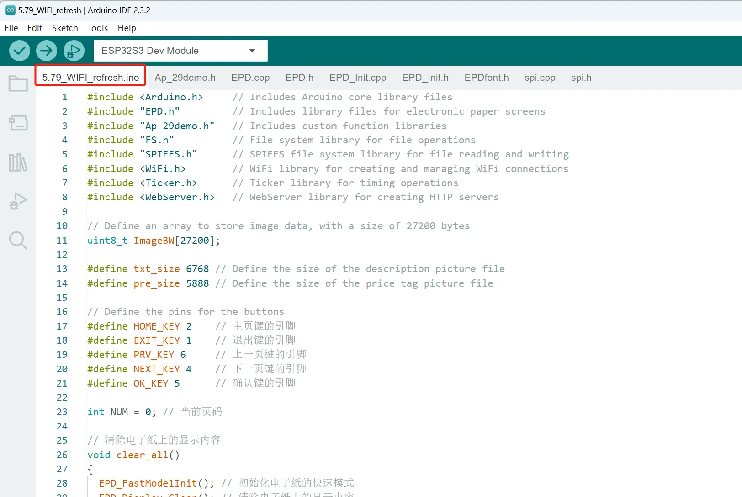Start Debugging with the debug play icon
This screenshot has width=742, height=497.
point(74,51)
